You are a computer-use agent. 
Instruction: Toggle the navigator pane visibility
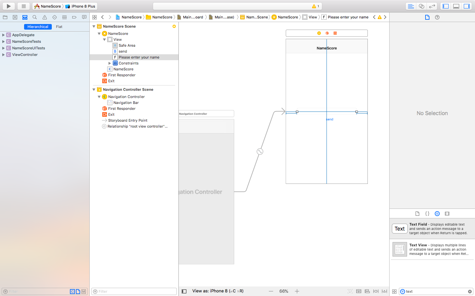446,6
